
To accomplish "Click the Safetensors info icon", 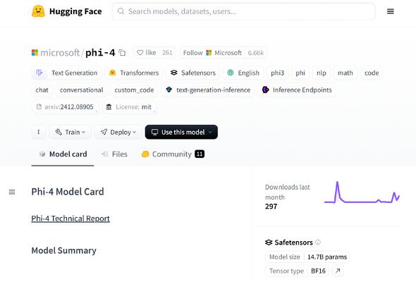I will tap(318, 242).
